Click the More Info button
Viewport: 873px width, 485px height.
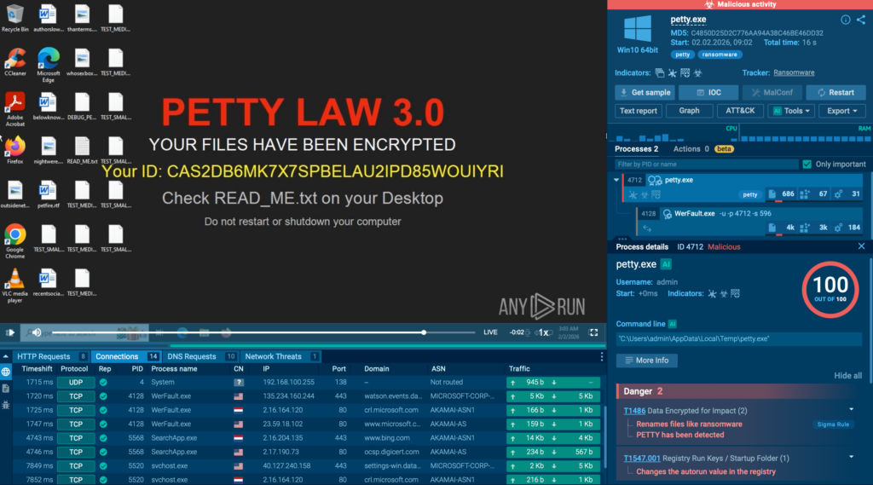click(x=646, y=361)
